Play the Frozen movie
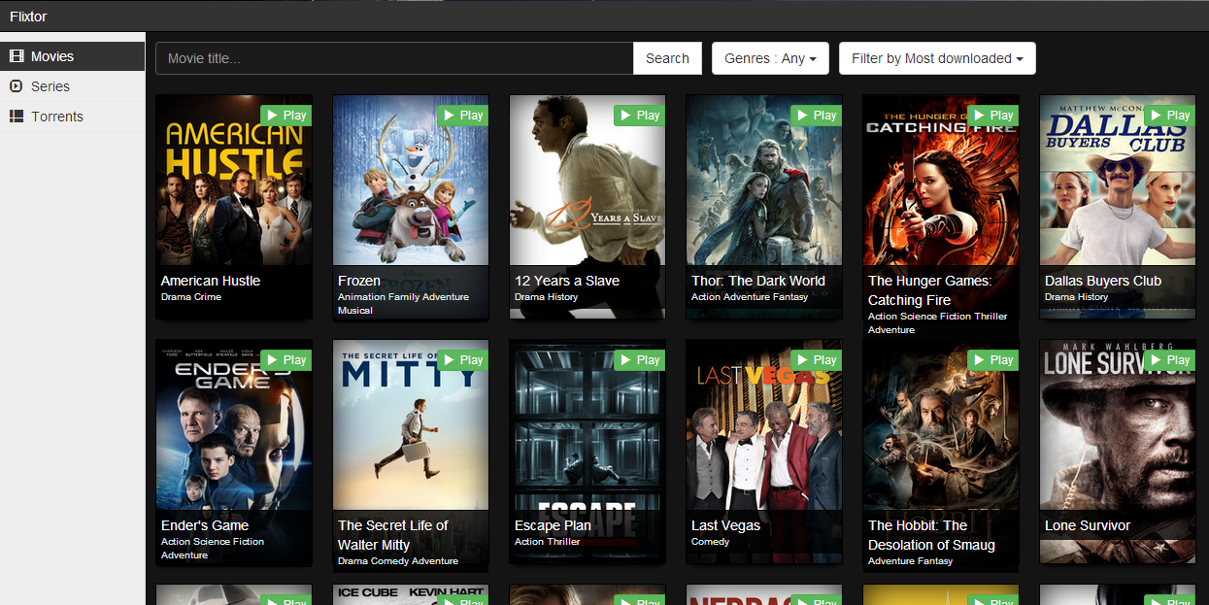This screenshot has width=1209, height=605. pyautogui.click(x=462, y=115)
